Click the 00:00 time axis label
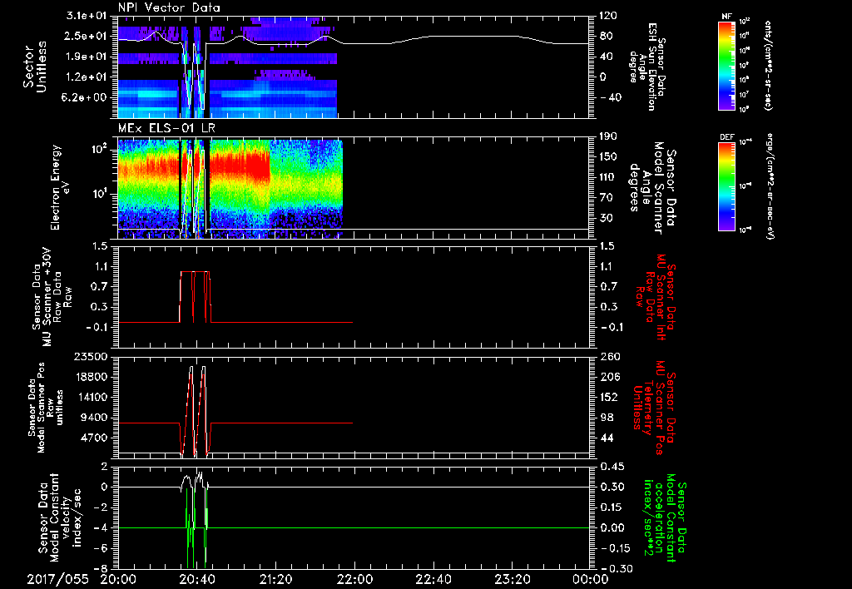852x589 pixels. pyautogui.click(x=590, y=579)
